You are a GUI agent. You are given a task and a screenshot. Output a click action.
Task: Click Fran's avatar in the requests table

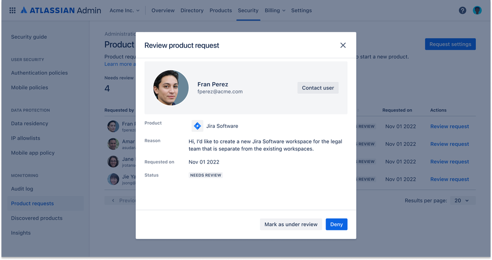tap(113, 126)
